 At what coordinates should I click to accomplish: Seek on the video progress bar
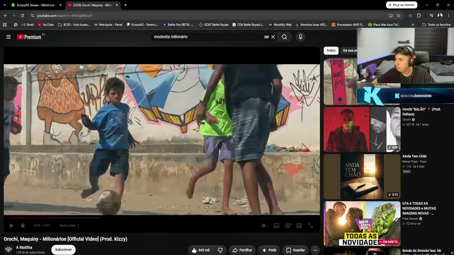click(x=162, y=218)
